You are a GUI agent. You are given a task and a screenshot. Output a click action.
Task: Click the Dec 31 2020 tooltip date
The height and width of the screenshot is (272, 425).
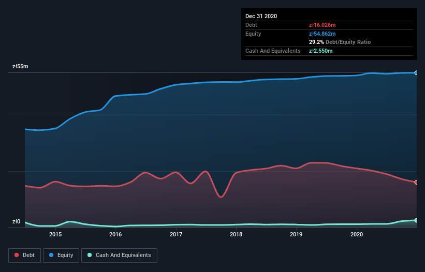(261, 16)
